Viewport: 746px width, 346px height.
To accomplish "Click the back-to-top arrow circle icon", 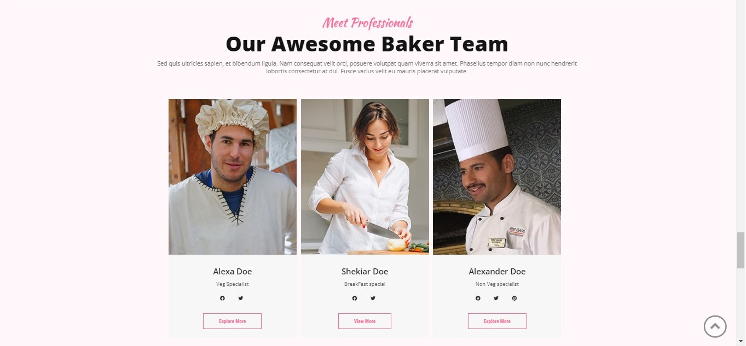I will point(715,326).
